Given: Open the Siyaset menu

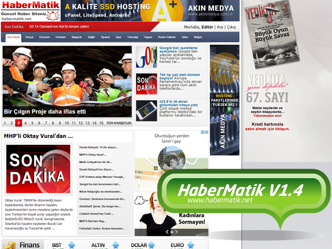Looking at the screenshot, I should click(x=105, y=37).
